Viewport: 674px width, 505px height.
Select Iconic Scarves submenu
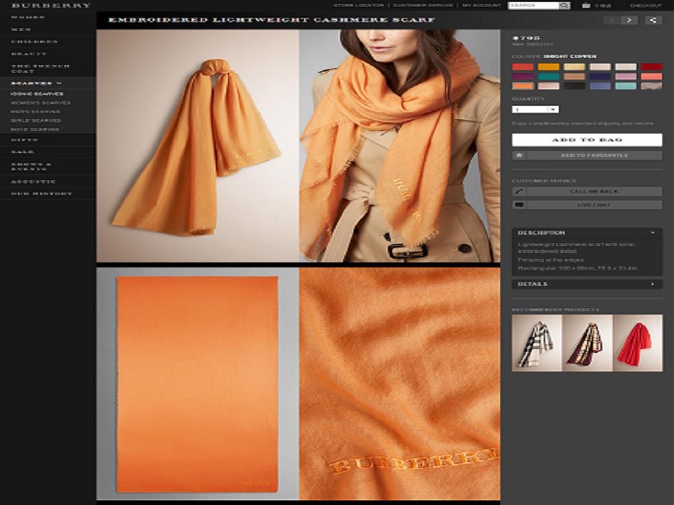(x=37, y=93)
